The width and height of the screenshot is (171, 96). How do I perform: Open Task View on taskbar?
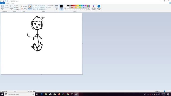(37, 94)
